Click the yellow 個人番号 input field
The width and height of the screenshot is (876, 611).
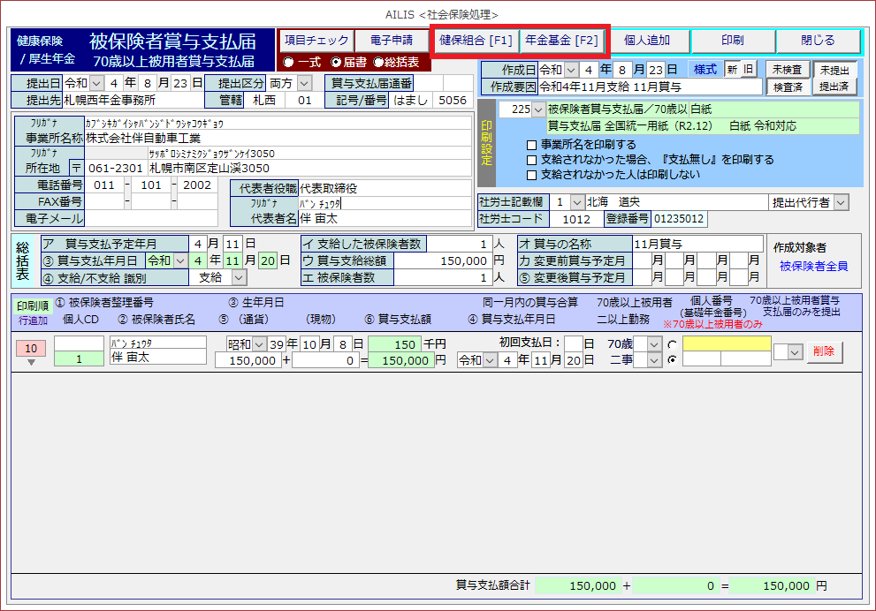click(725, 343)
